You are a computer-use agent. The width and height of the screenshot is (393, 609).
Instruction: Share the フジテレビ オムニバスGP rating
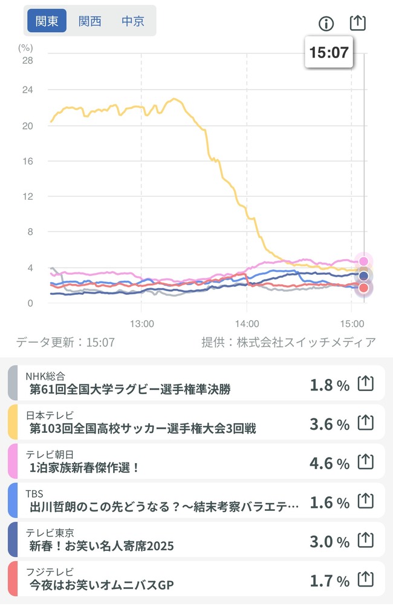click(365, 579)
